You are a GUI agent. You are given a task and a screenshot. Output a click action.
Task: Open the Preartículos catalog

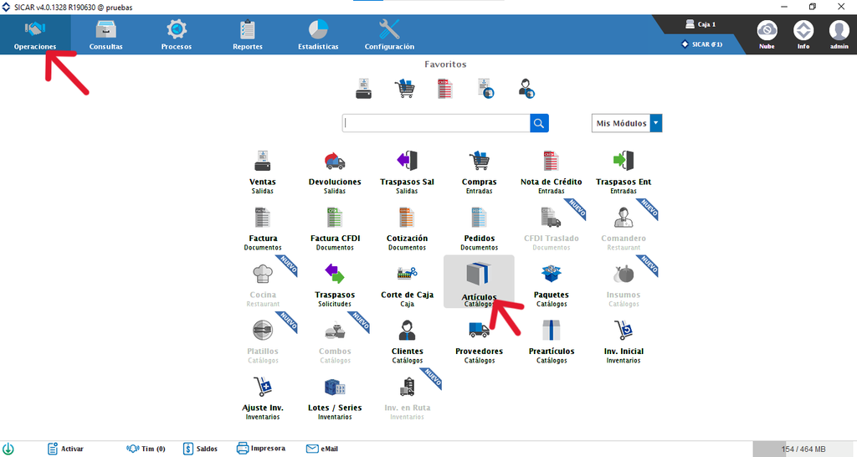tap(552, 341)
